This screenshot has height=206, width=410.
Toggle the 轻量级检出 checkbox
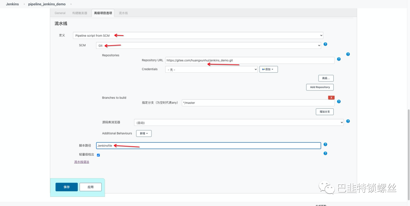click(x=98, y=155)
